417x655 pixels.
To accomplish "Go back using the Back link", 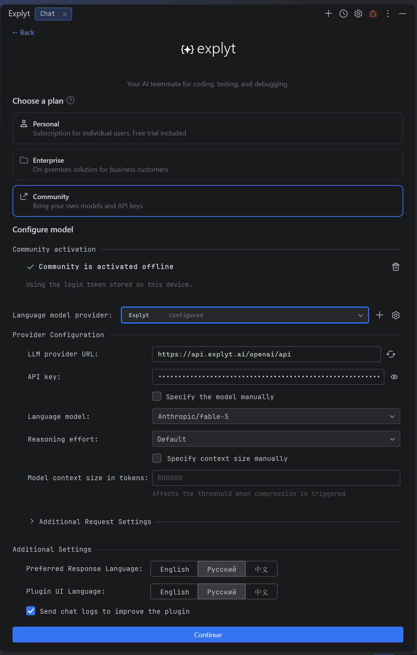I will (23, 33).
